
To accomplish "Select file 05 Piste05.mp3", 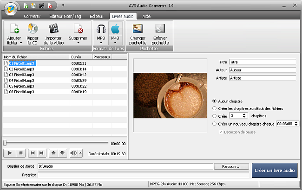I will click(21, 86).
